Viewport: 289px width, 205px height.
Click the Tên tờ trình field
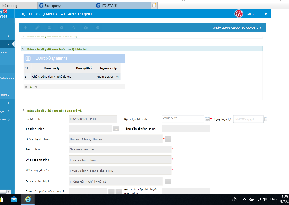pos(120,149)
